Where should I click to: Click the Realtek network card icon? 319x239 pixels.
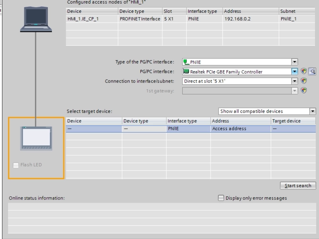click(x=186, y=72)
